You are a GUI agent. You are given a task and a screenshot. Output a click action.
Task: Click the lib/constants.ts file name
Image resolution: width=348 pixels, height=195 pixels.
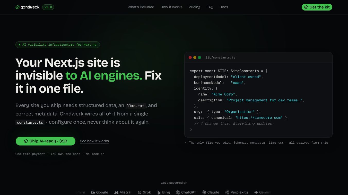(220, 57)
